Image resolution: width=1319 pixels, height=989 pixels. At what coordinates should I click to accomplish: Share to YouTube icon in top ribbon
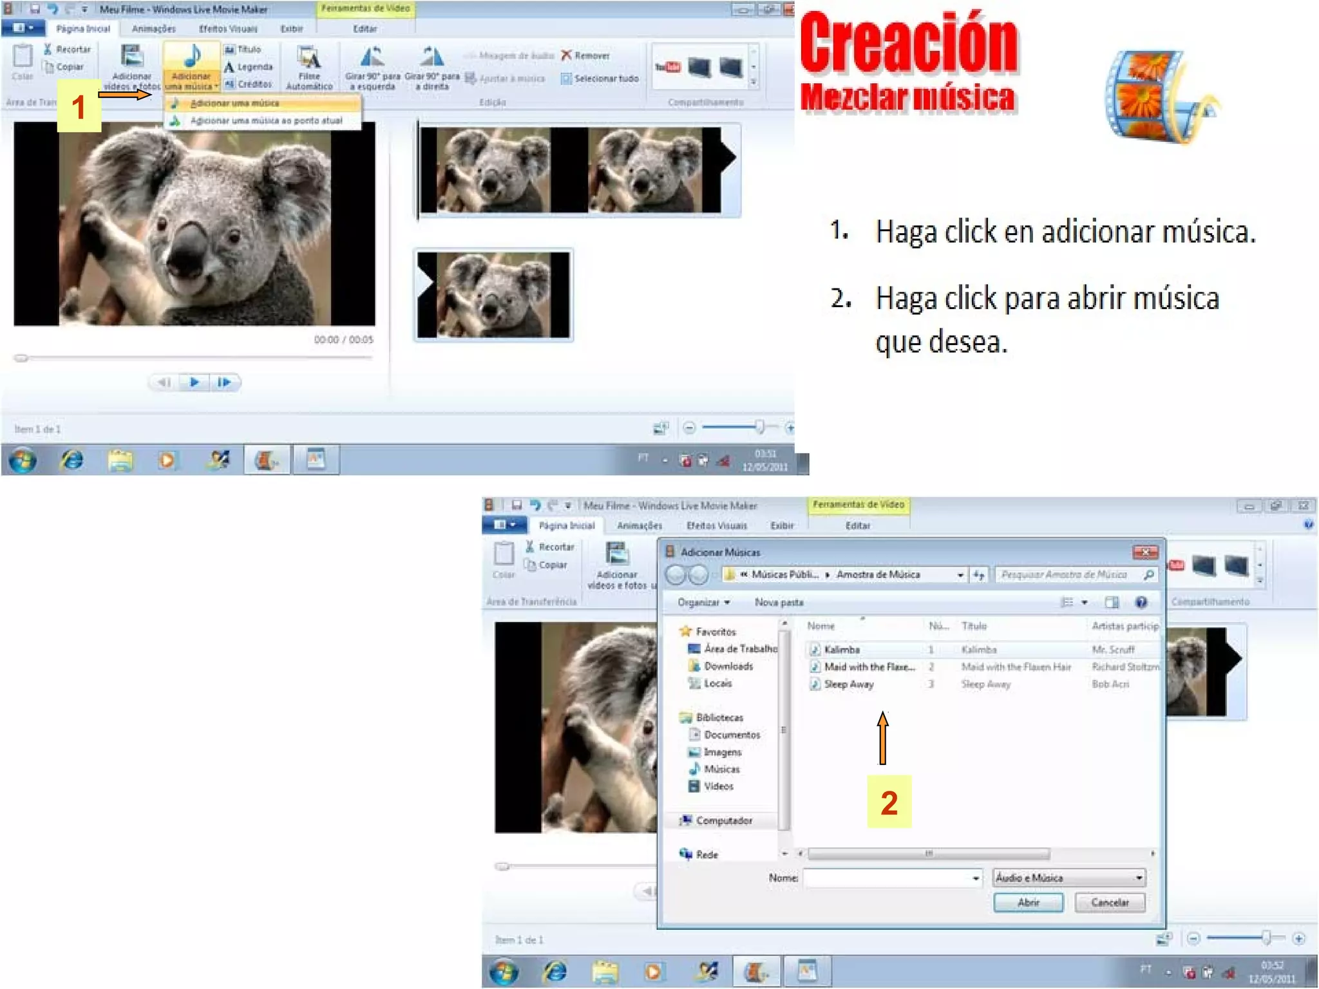[x=668, y=67]
